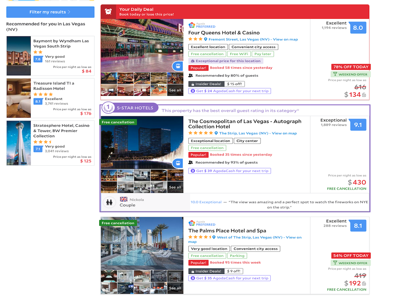The image size is (397, 298).
Task: Open The Cosmopolitan of Las Vegas title
Action: pyautogui.click(x=245, y=124)
